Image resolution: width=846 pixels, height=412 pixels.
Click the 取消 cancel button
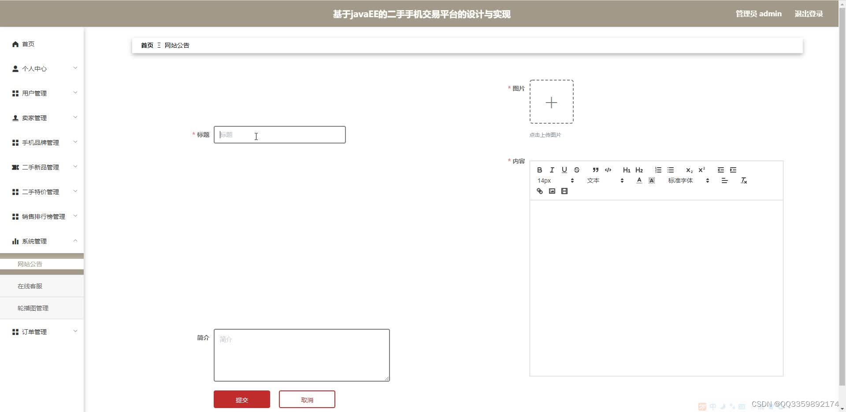click(307, 399)
